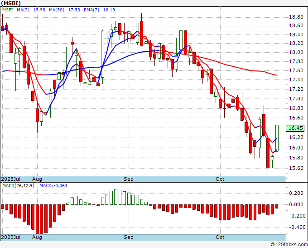The image size is (308, 248).
Task: Click the 2025Jul label on price chart axis
Action: pyautogui.click(x=11, y=179)
